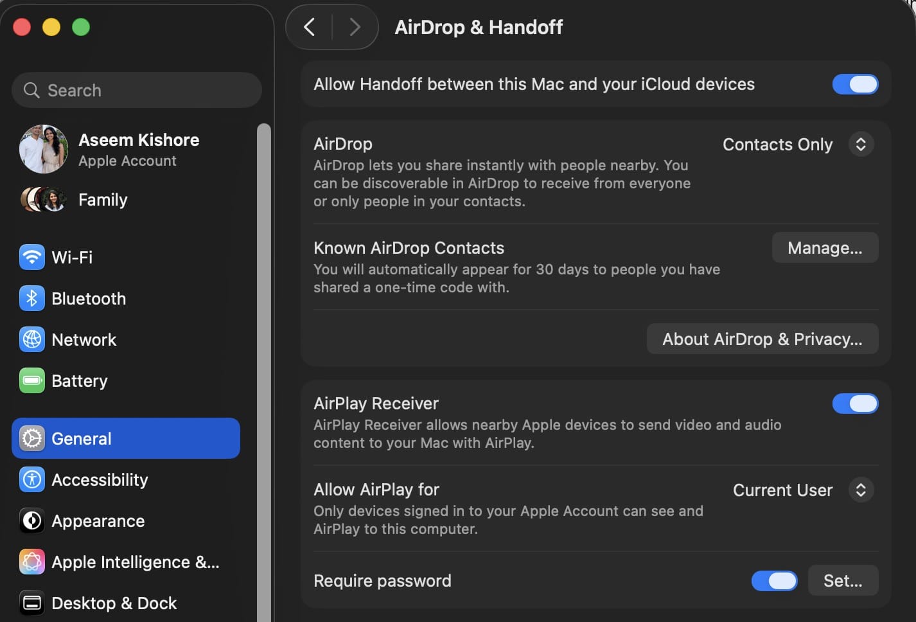916x622 pixels.
Task: Open Family sharing settings
Action: (x=126, y=200)
